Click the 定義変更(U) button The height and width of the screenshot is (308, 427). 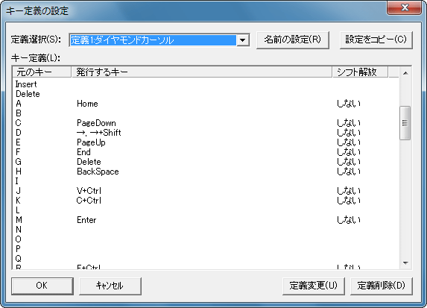pyautogui.click(x=314, y=286)
